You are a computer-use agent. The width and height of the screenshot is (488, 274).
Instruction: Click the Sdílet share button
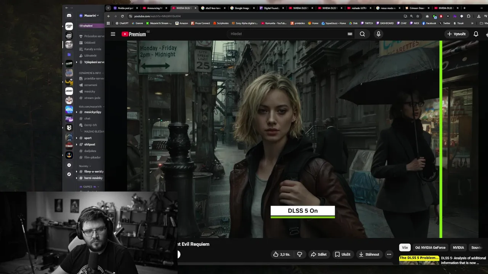click(x=319, y=254)
